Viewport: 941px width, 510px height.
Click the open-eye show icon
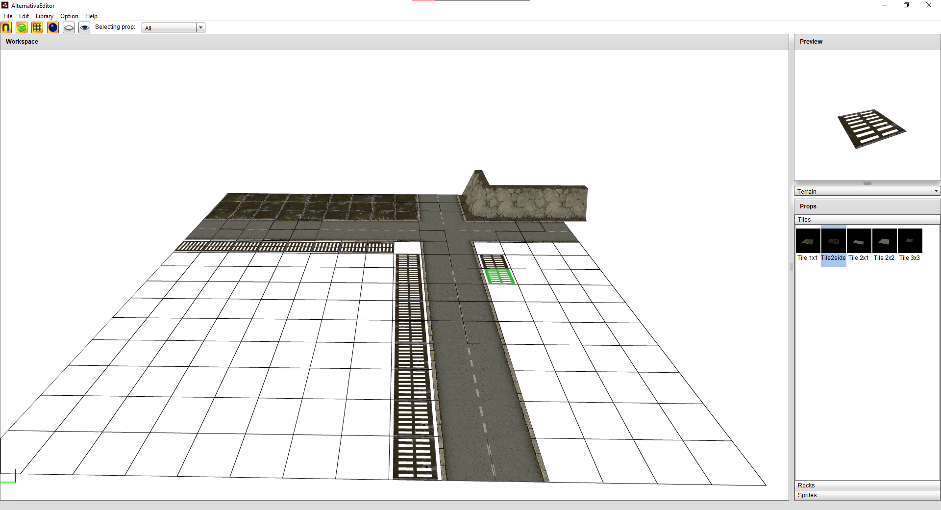click(84, 27)
